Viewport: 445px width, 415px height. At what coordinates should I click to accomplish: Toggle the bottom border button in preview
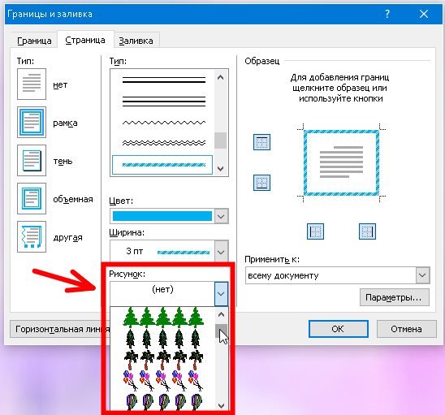click(x=261, y=183)
